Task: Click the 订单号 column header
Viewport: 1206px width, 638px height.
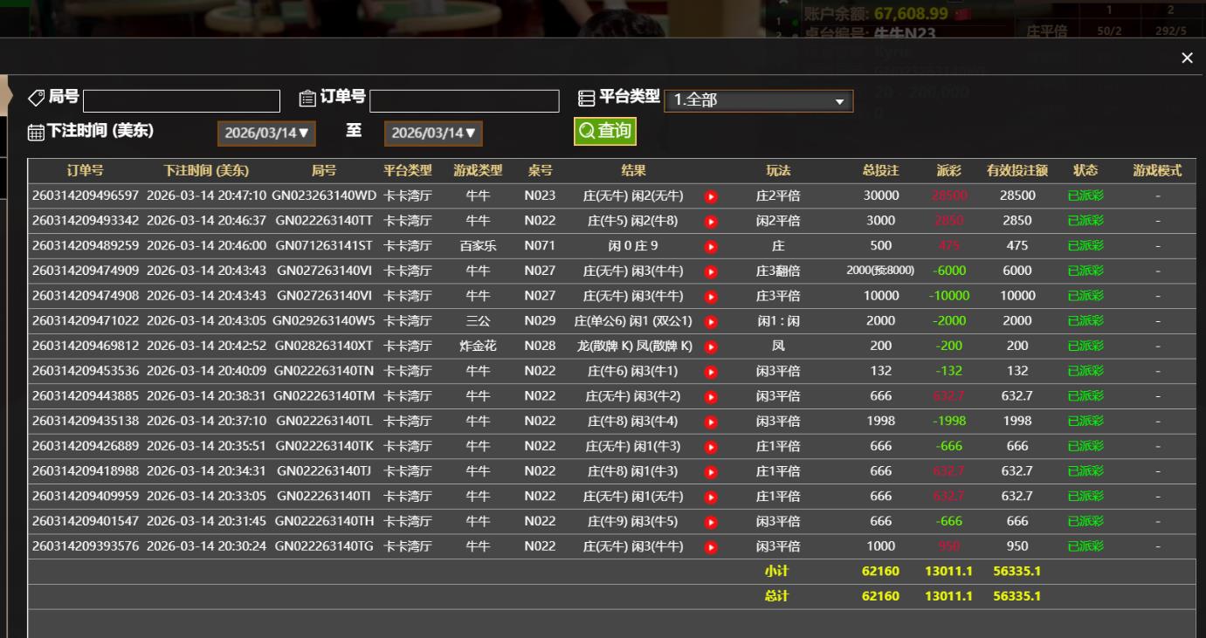Action: point(85,171)
